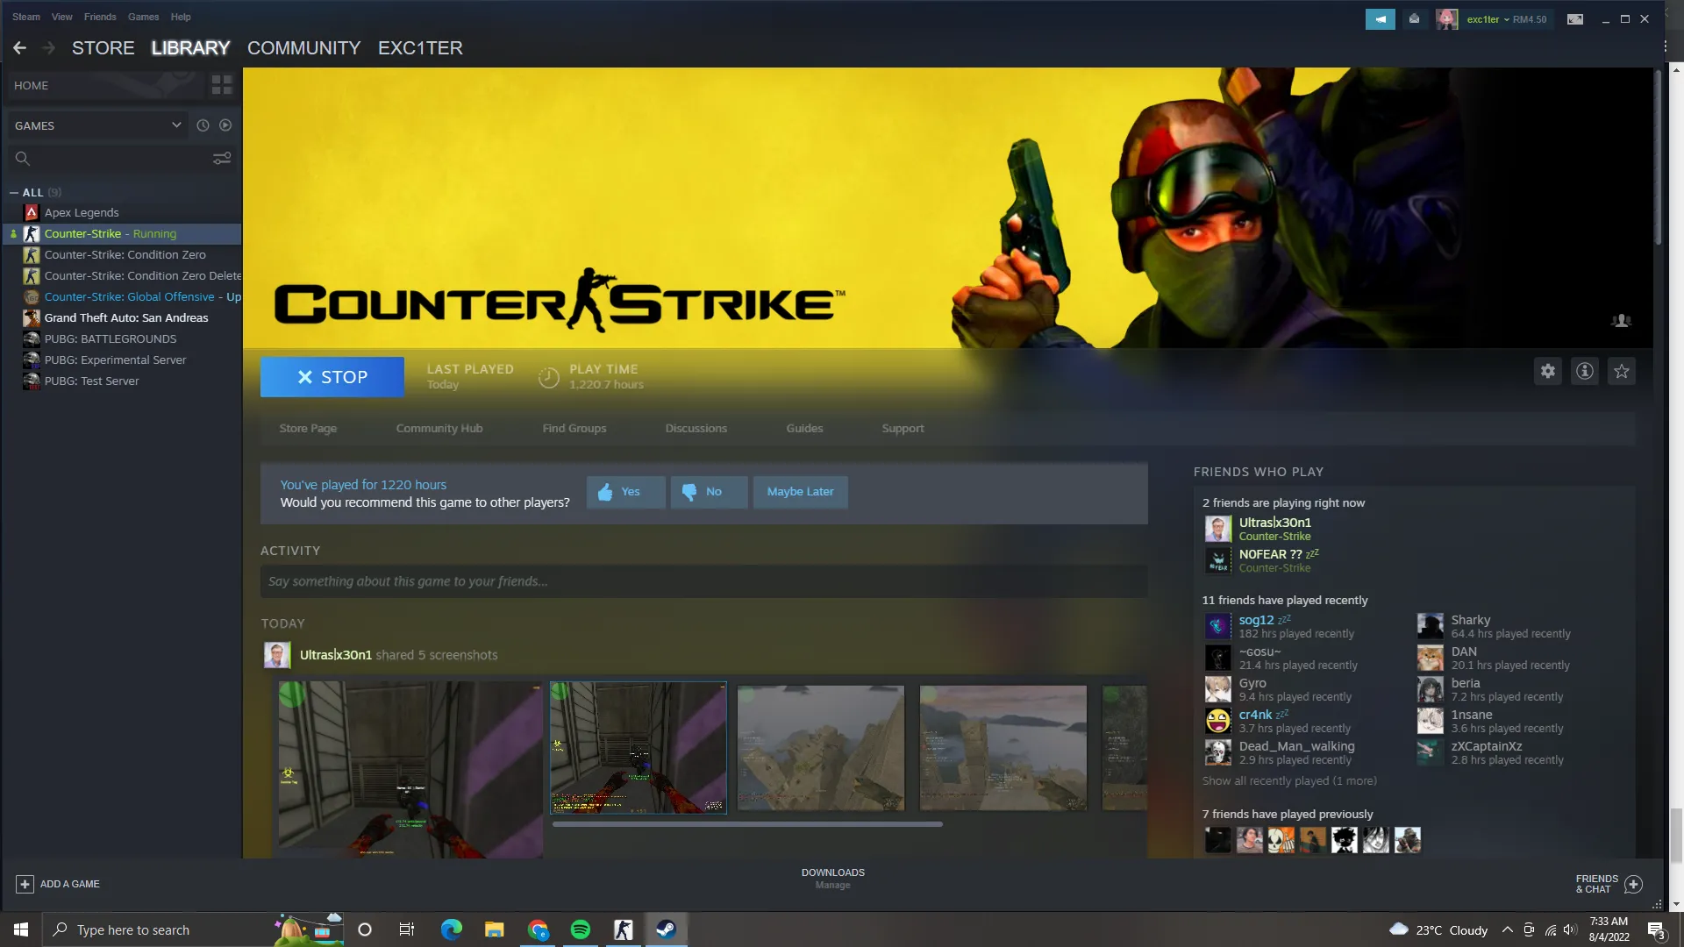
Task: Click the forward navigation arrow
Action: (x=49, y=48)
